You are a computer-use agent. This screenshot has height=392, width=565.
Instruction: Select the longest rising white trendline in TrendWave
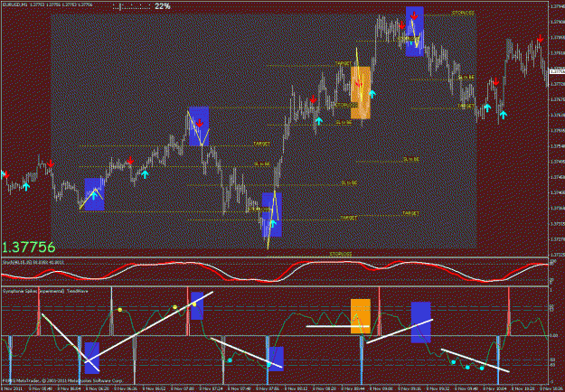point(150,326)
